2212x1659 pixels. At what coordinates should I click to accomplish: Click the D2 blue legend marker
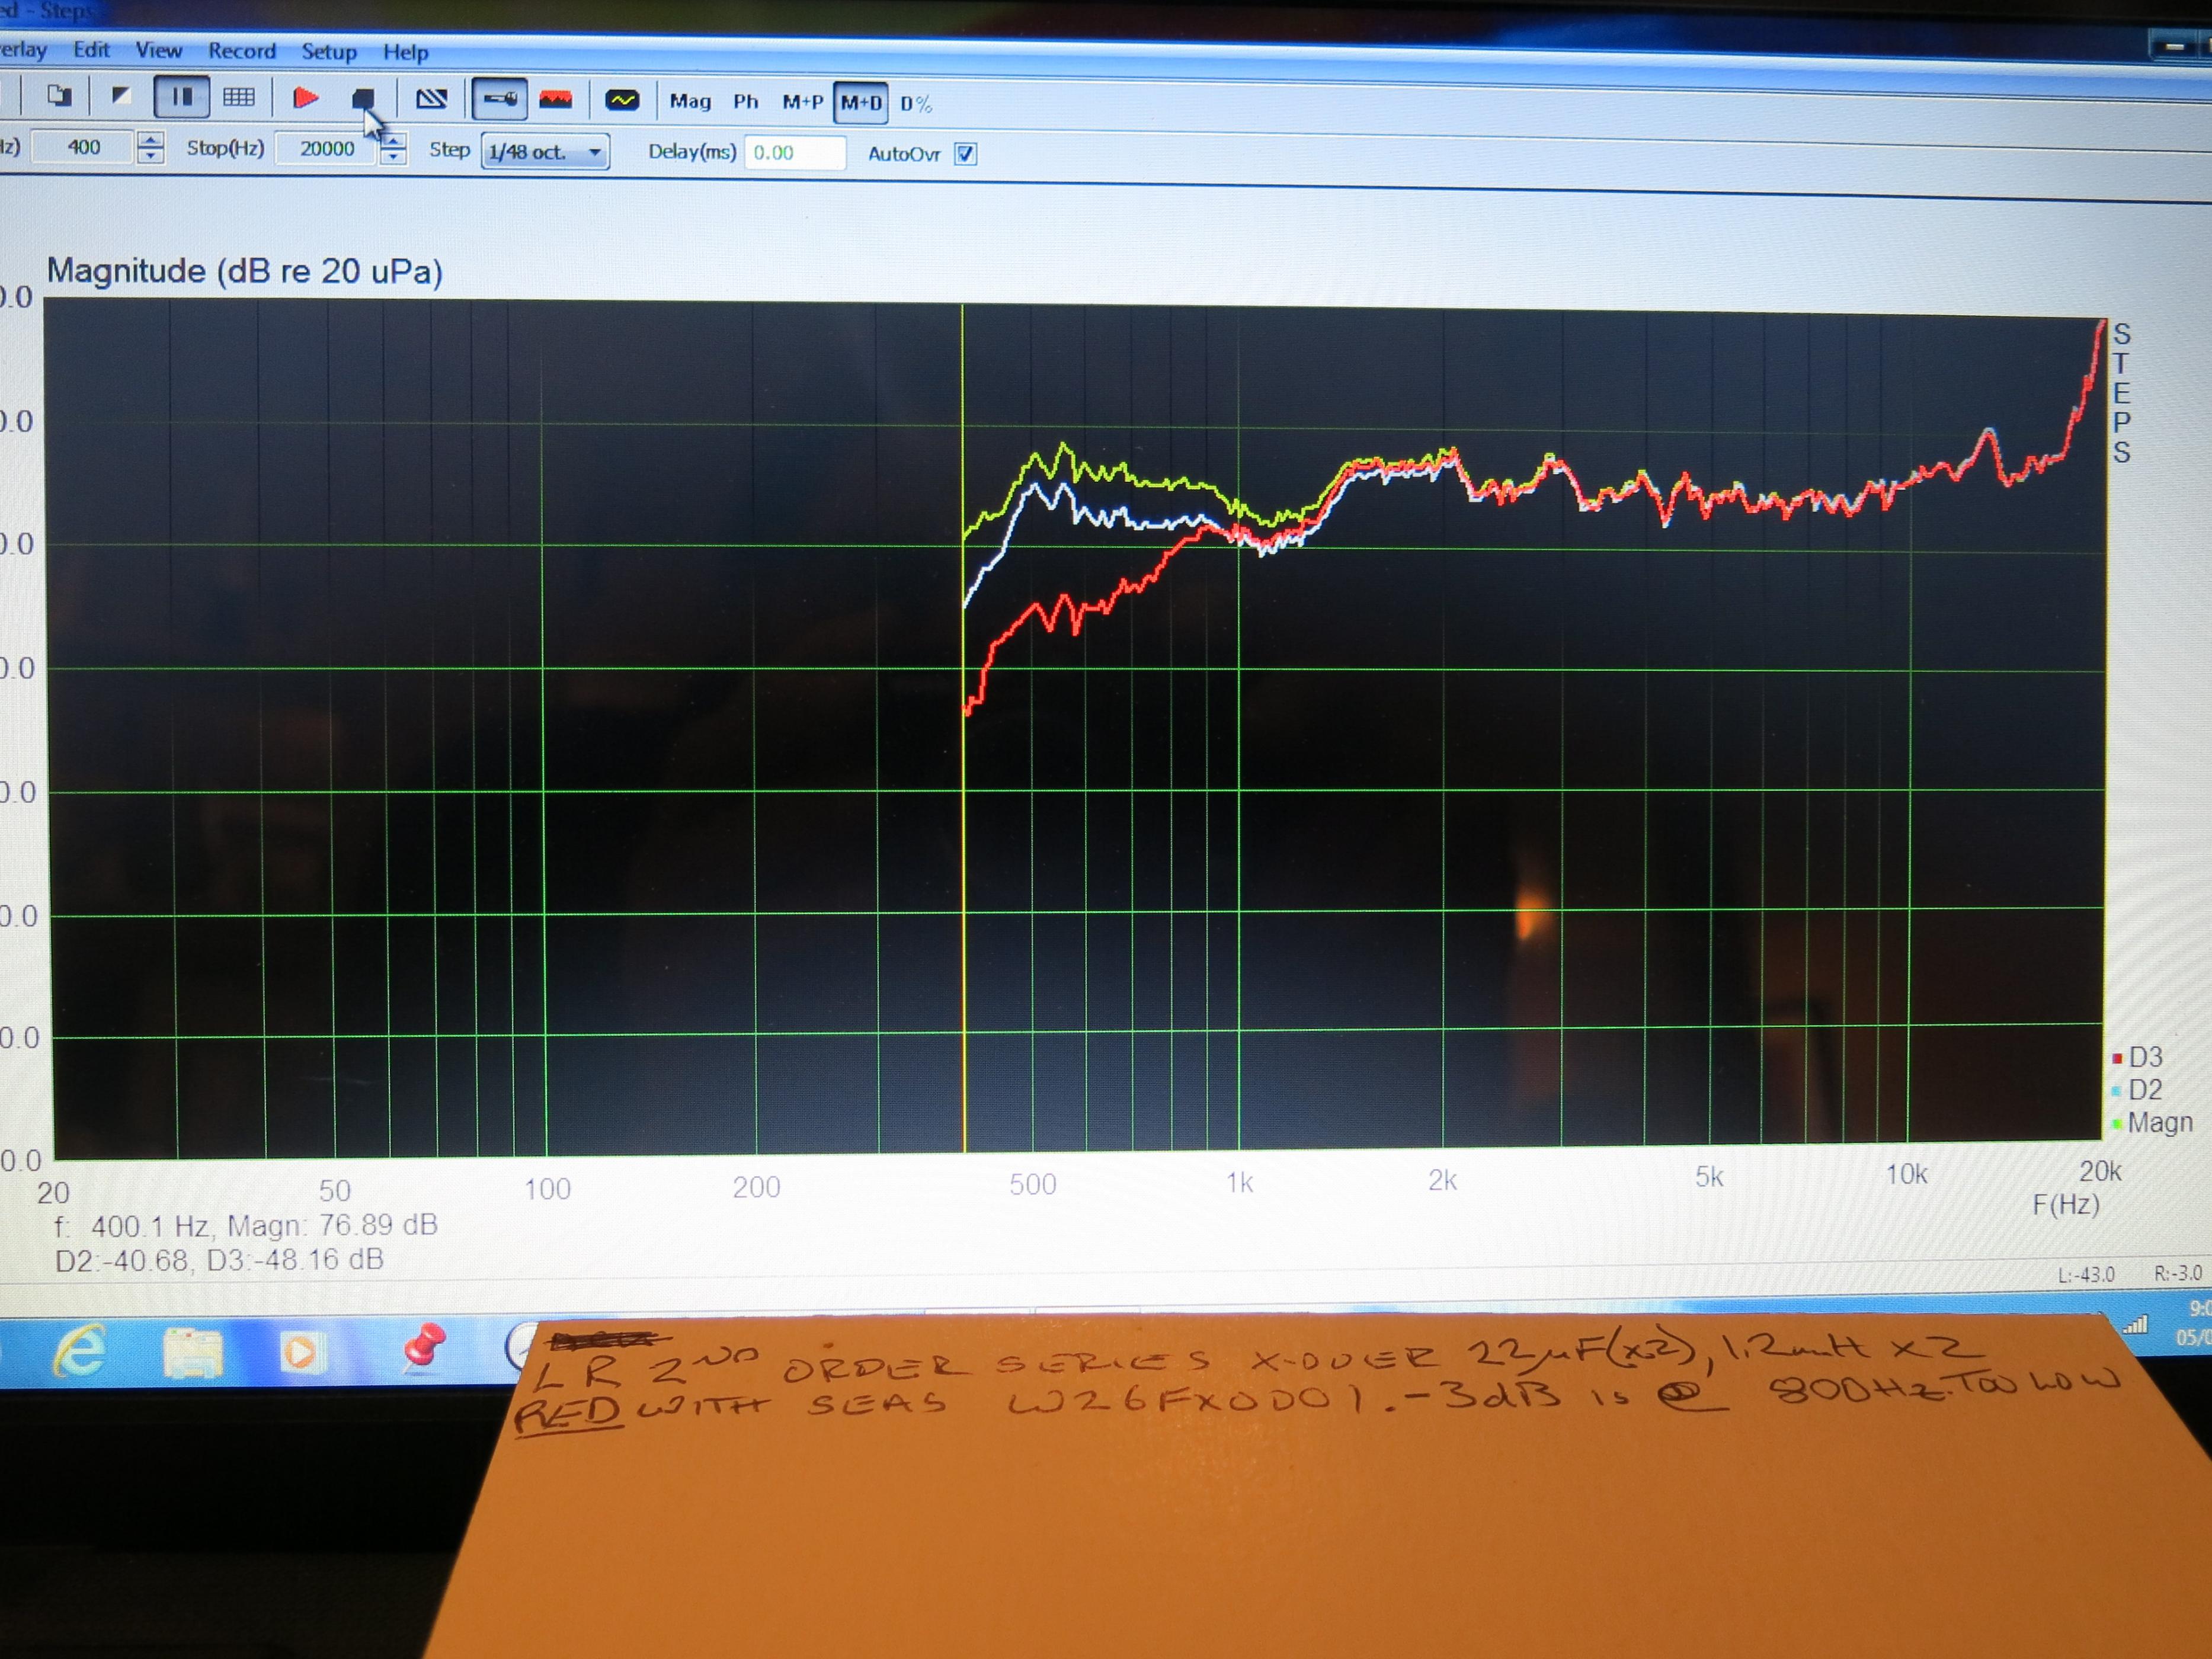(x=2116, y=1090)
